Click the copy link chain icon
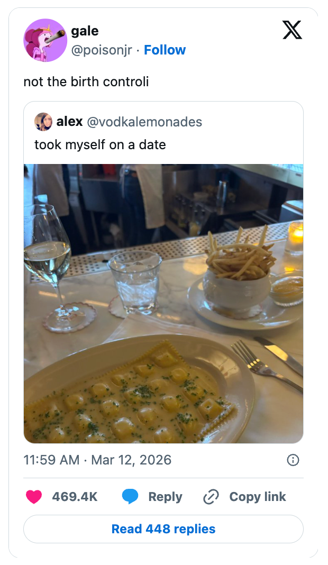The height and width of the screenshot is (565, 328). pos(211,497)
